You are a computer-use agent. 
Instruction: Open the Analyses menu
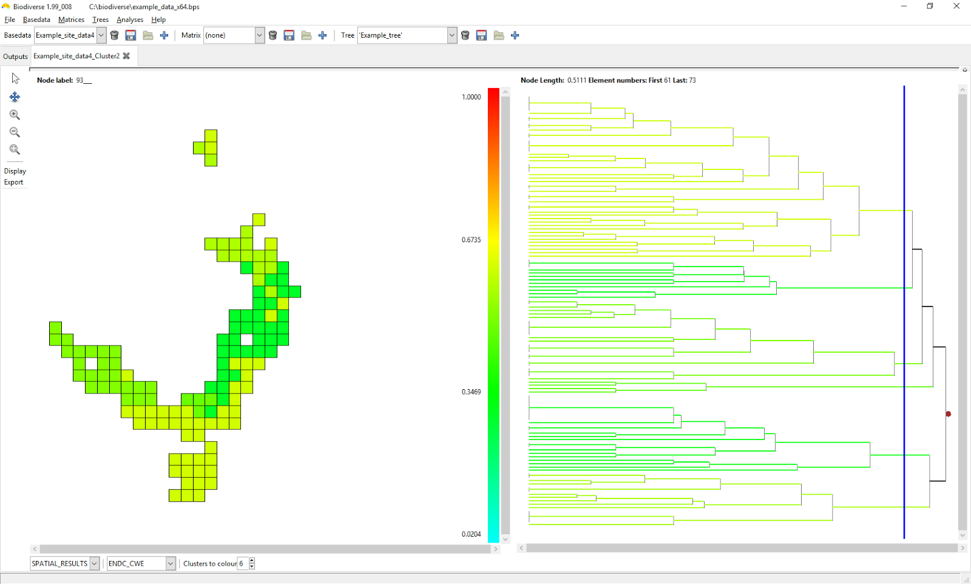(x=129, y=19)
